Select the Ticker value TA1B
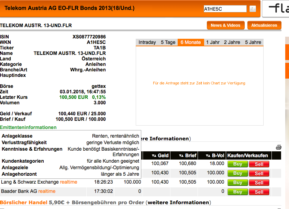Screen dimensions: 289x209 (x=100, y=48)
